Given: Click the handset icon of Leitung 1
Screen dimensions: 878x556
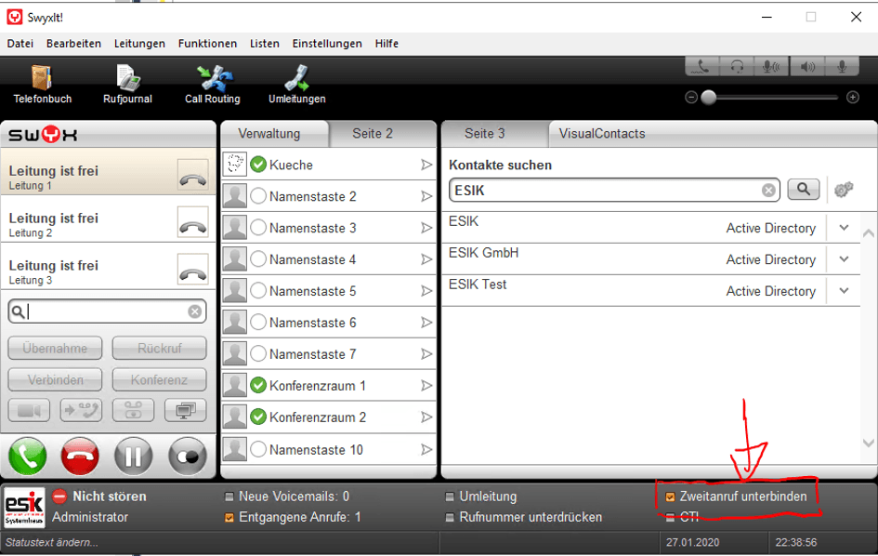Looking at the screenshot, I should pos(193,175).
